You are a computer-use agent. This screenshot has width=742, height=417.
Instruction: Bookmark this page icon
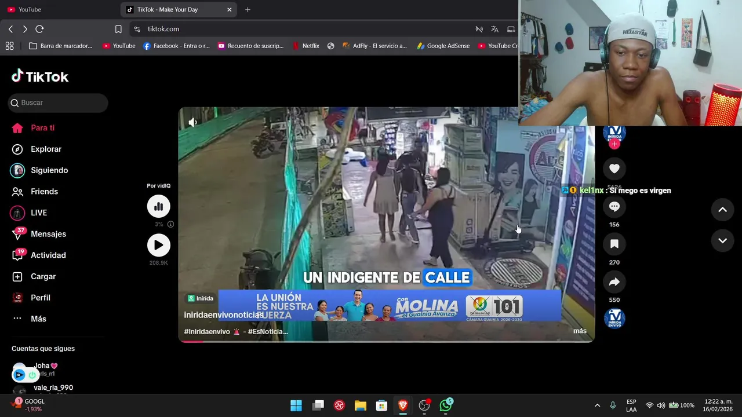coord(118,29)
